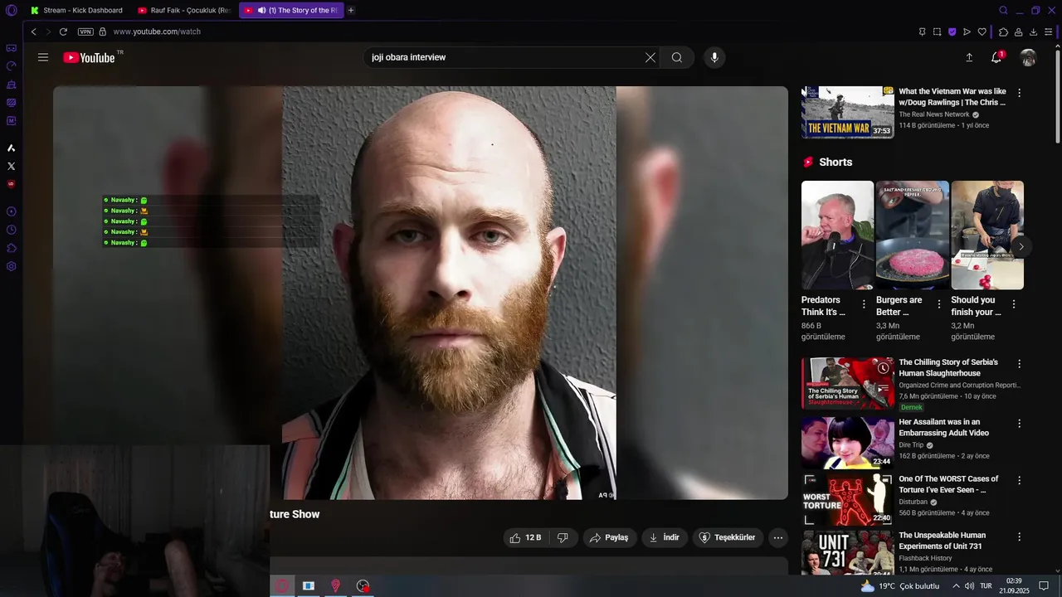Focus the address bar showing www.youtube.com/watch
1062x597 pixels.
157,32
